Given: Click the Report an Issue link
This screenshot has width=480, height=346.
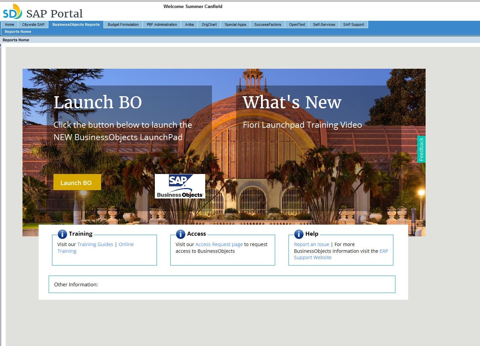Looking at the screenshot, I should 311,244.
